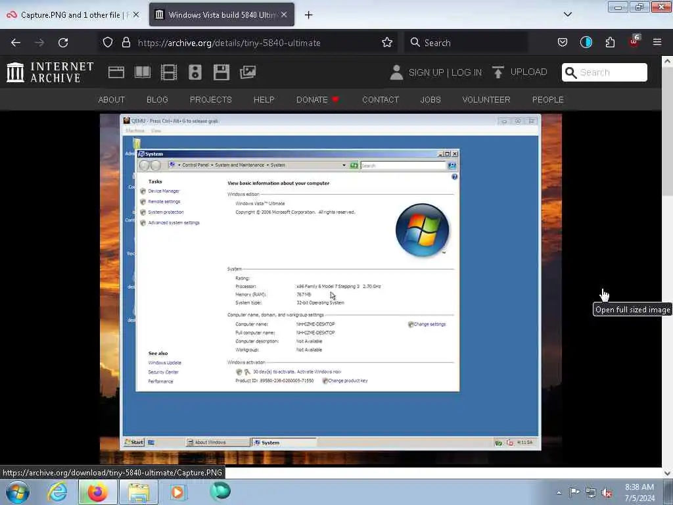Click LOG IN link
This screenshot has height=505, width=673.
[x=467, y=72]
